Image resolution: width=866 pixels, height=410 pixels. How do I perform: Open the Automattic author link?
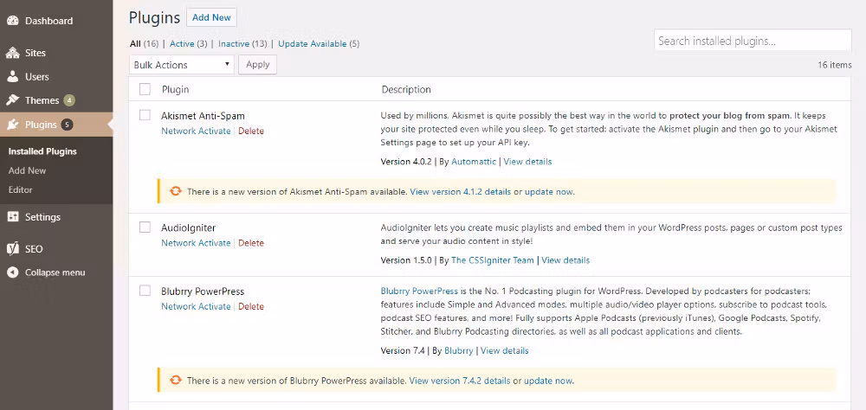474,162
